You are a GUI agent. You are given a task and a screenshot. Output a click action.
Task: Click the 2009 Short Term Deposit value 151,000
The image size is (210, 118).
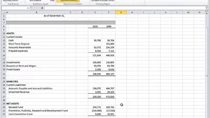110,44
